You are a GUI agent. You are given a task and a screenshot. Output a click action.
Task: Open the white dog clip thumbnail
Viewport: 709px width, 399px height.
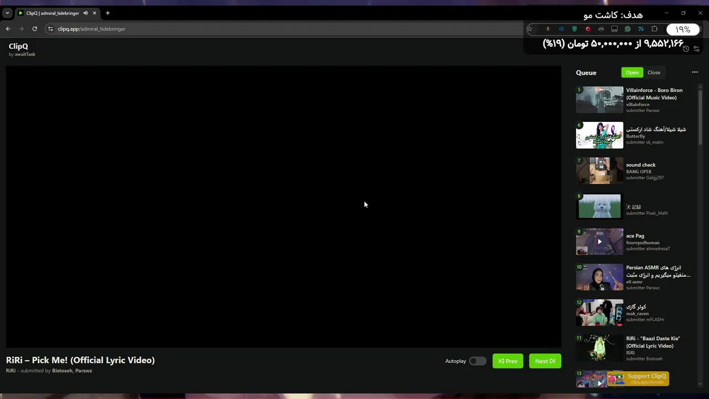(599, 206)
